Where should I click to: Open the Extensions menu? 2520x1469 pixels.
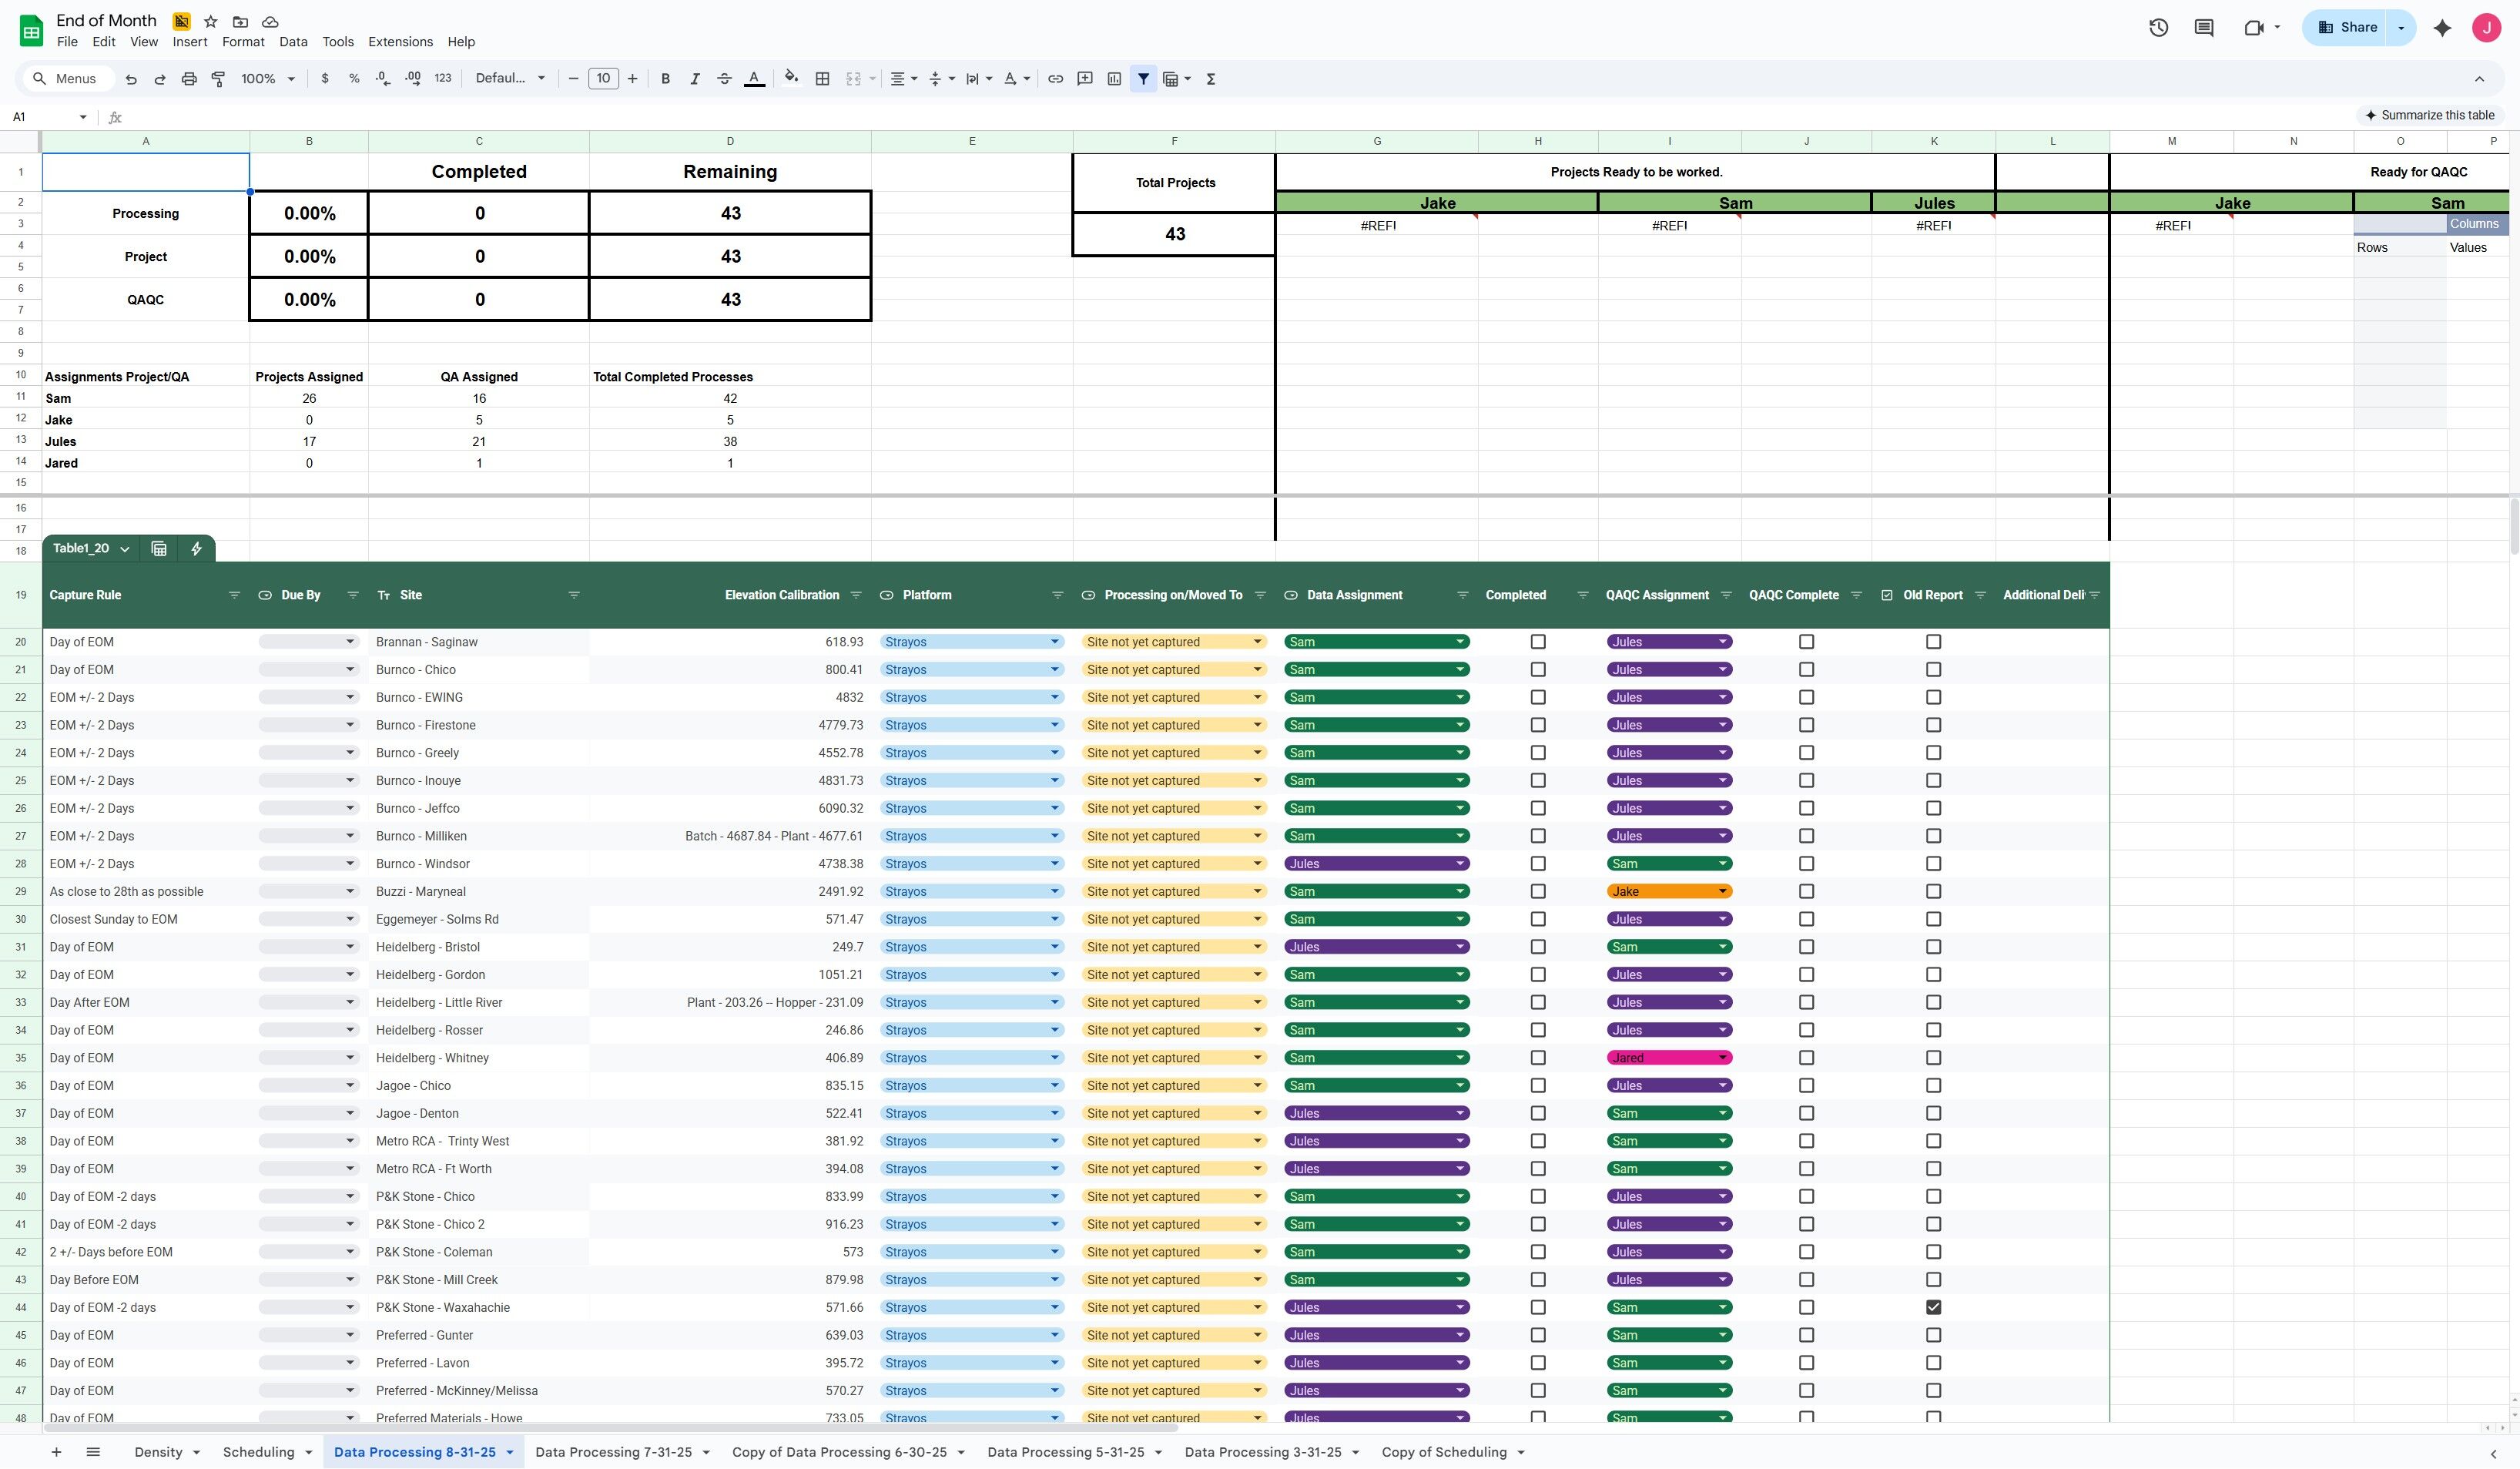[x=400, y=42]
